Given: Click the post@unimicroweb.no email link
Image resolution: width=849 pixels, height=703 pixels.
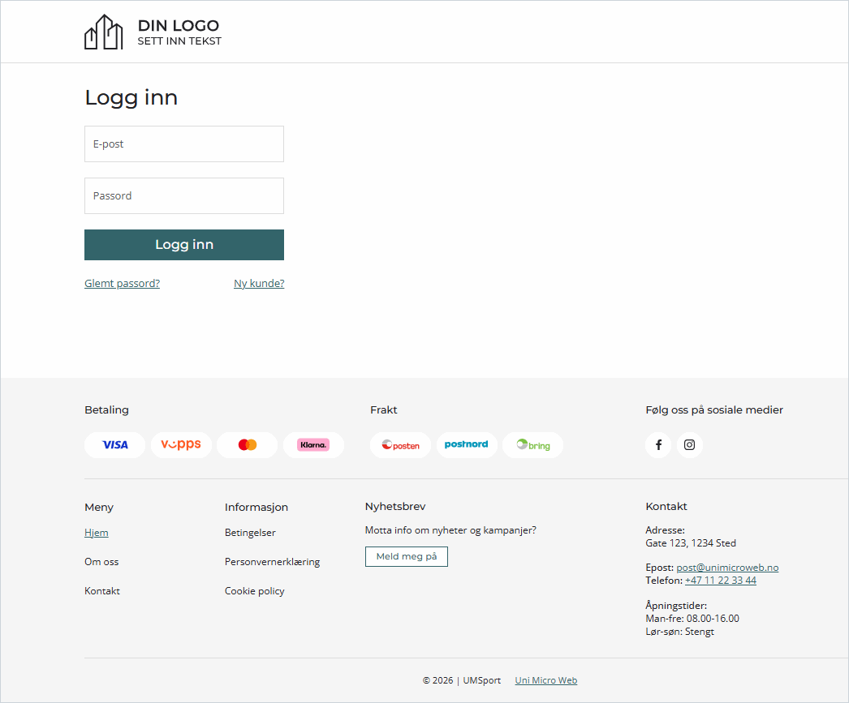Looking at the screenshot, I should pyautogui.click(x=727, y=568).
